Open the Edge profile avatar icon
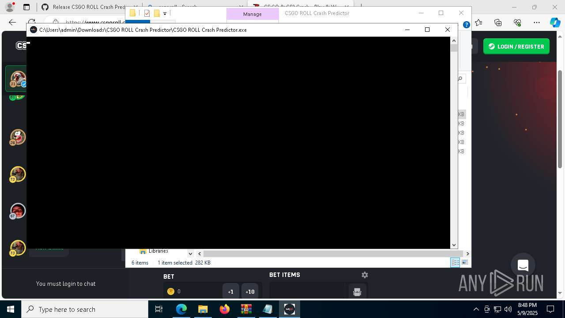The image size is (565, 318). point(9,7)
